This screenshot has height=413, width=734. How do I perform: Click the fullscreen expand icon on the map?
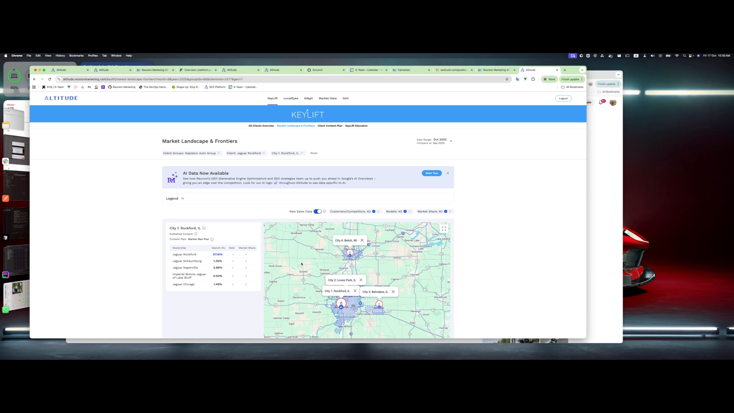[444, 229]
